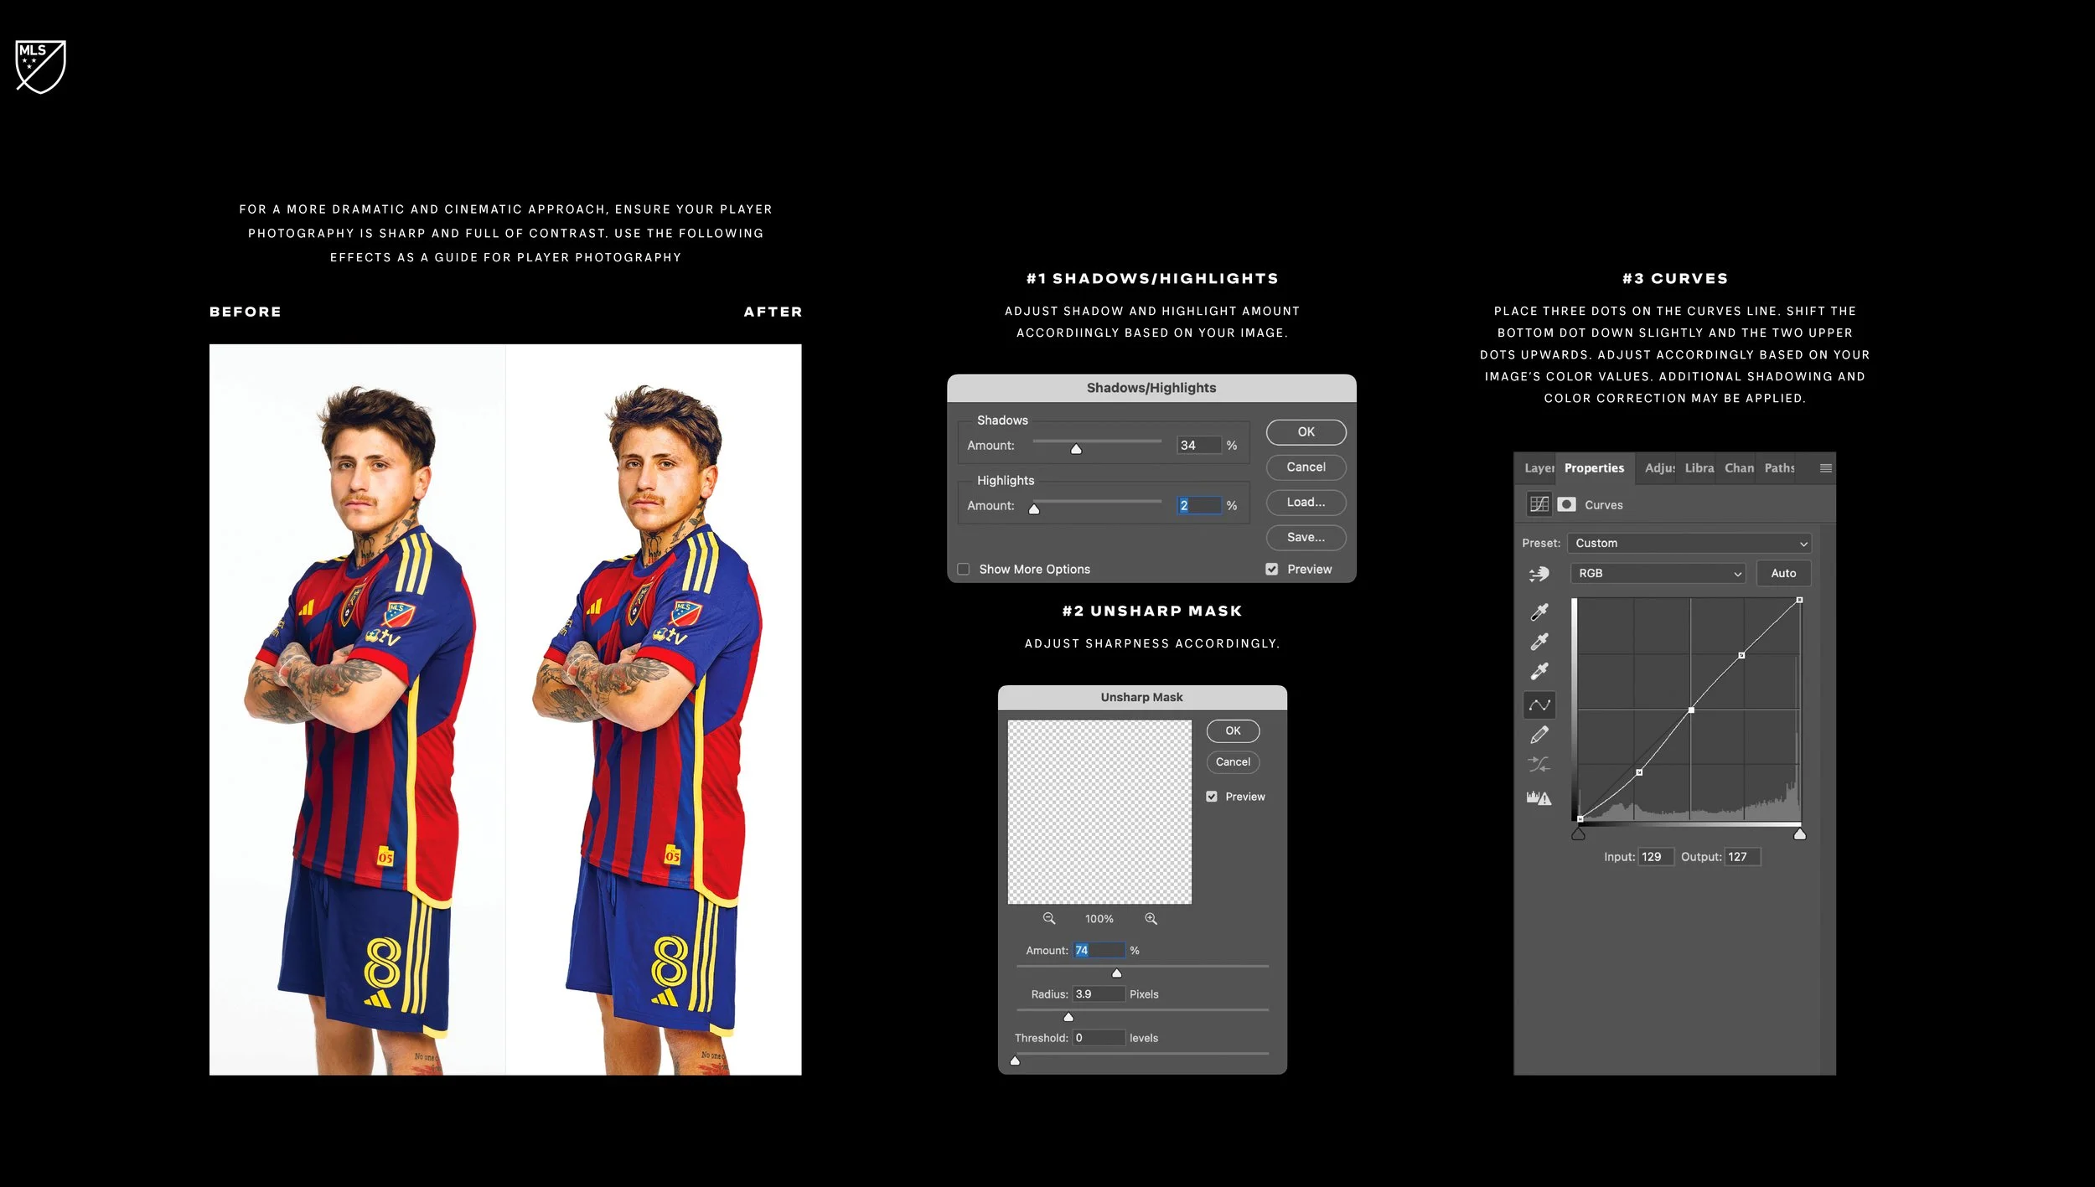Select the gray point eyedropper
The height and width of the screenshot is (1187, 2095).
click(1540, 641)
